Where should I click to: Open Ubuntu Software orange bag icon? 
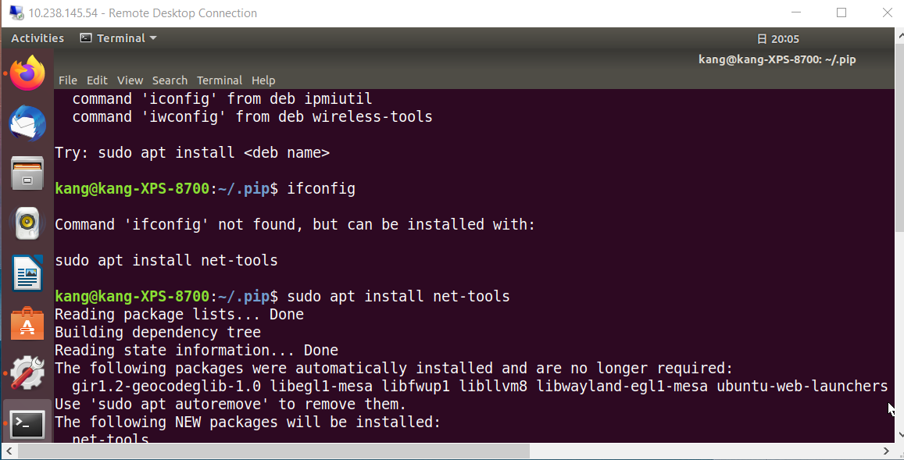pyautogui.click(x=27, y=323)
